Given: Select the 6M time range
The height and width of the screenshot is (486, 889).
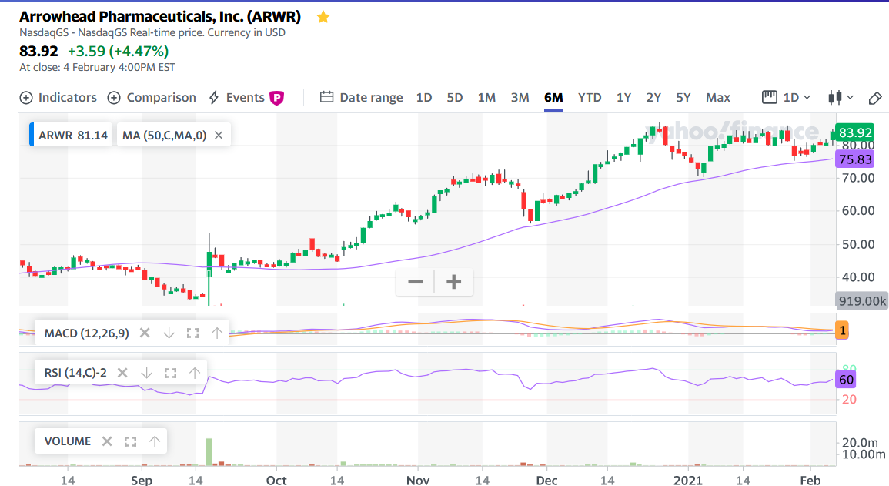Looking at the screenshot, I should [553, 98].
